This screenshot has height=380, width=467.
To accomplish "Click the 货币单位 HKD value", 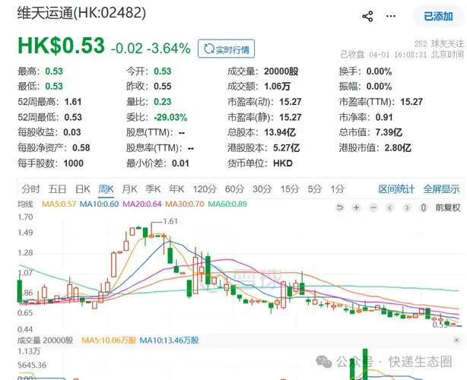I will pyautogui.click(x=283, y=163).
